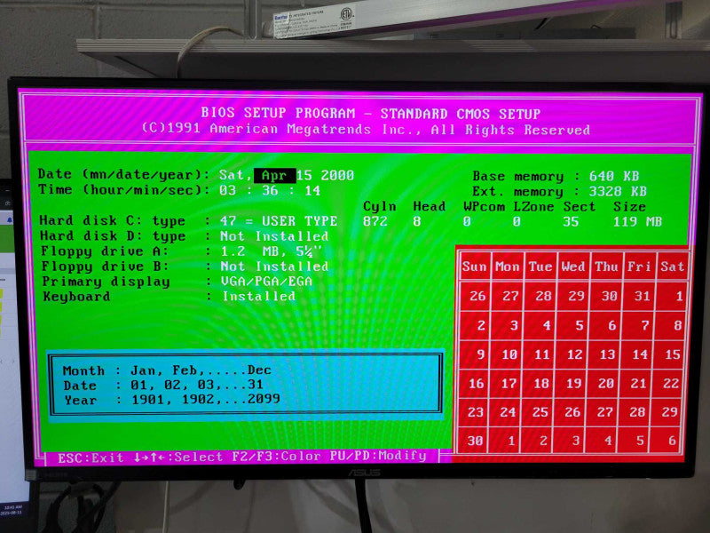
Task: Click the Cyln value 872
Action: (375, 221)
